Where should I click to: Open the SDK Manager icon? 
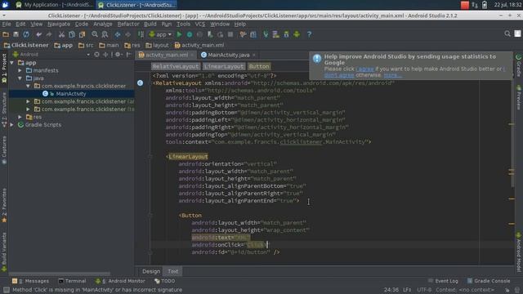[x=286, y=34]
